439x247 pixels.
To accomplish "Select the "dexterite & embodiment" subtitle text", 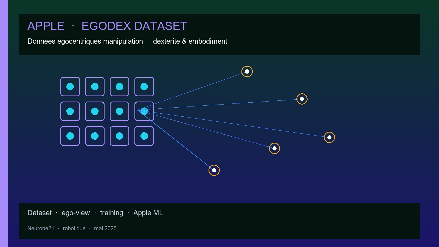I will (190, 41).
